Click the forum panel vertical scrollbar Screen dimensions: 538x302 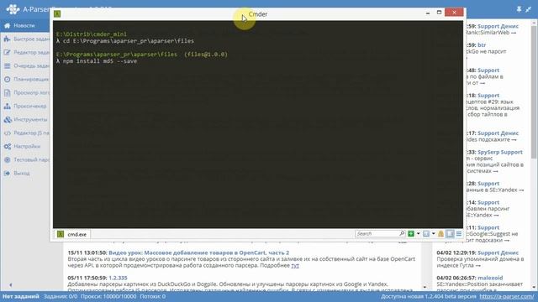[x=535, y=92]
